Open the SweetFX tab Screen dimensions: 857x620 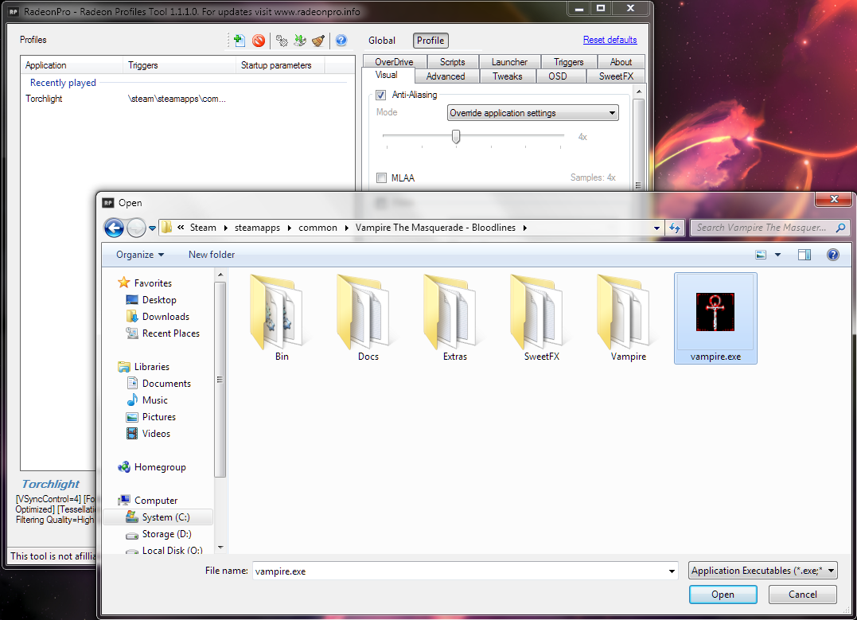(616, 76)
